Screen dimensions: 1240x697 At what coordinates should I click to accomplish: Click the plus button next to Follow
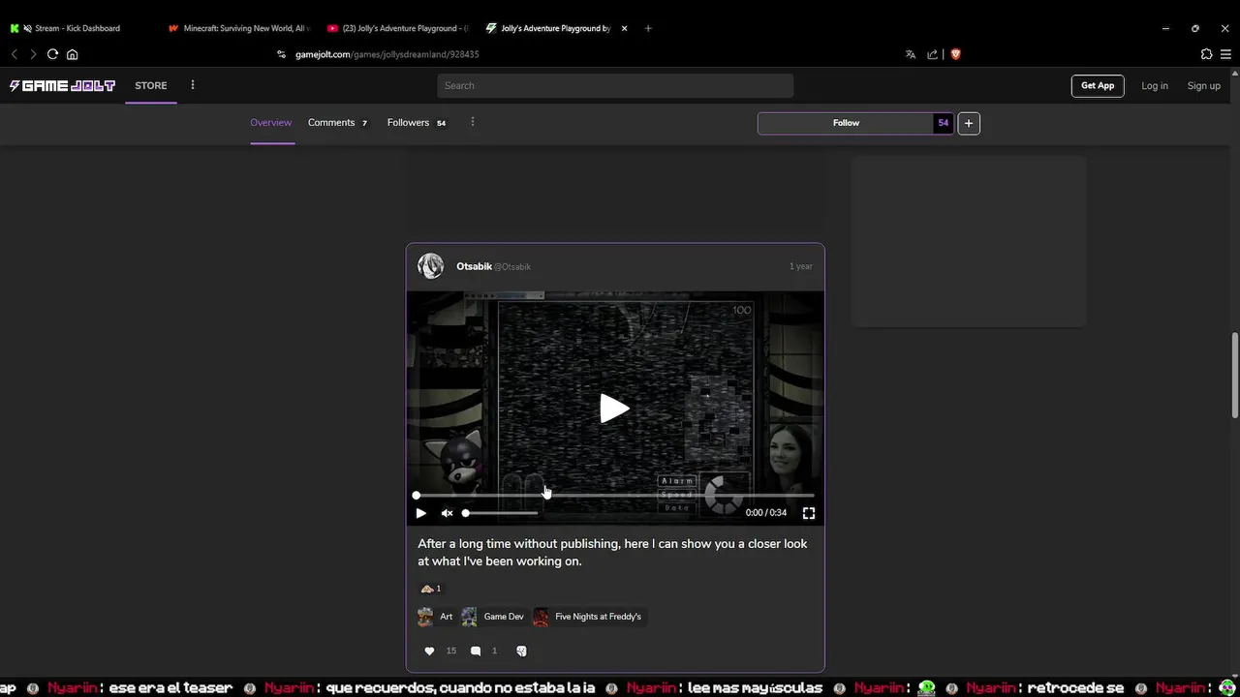pyautogui.click(x=968, y=123)
